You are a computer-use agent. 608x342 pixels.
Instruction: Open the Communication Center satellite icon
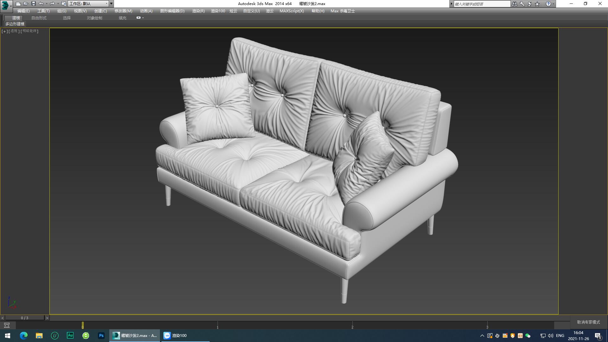[529, 4]
